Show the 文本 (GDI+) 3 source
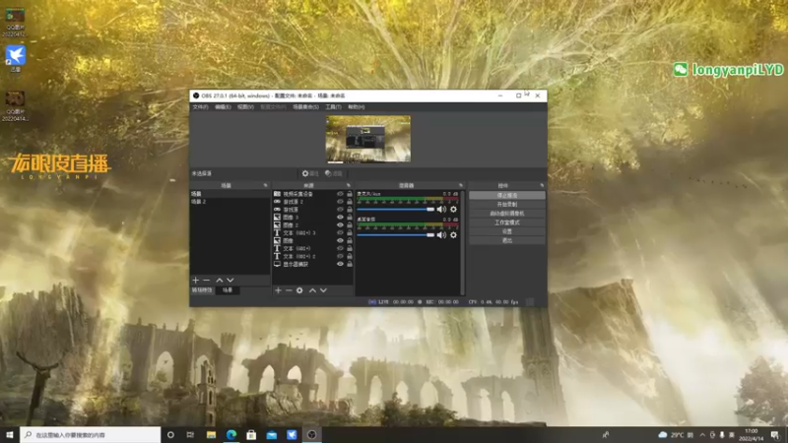Viewport: 788px width, 443px height. (x=340, y=233)
